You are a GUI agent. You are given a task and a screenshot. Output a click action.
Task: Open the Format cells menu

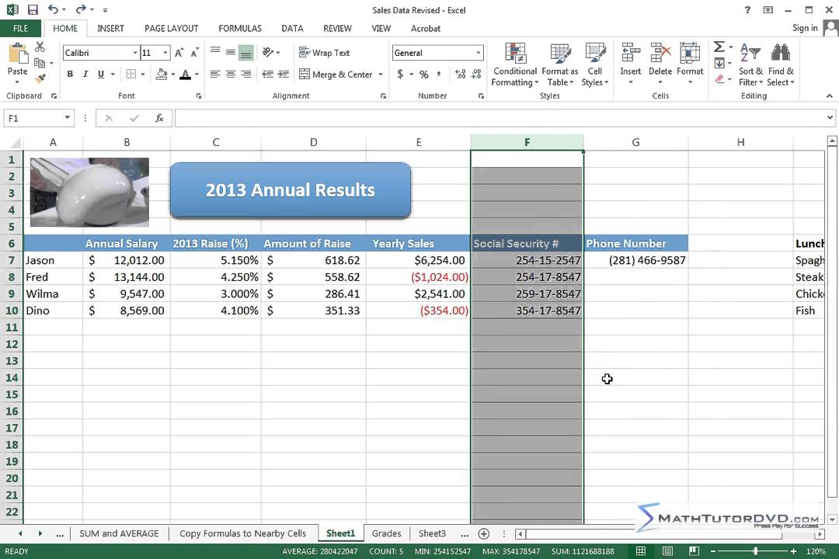coord(690,63)
